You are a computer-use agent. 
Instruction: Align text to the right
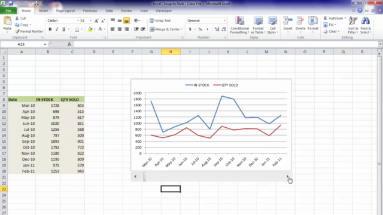tap(126, 29)
